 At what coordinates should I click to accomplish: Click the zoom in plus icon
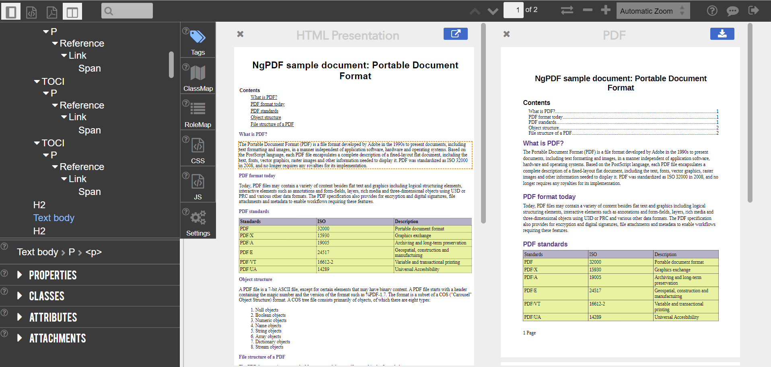coord(606,10)
